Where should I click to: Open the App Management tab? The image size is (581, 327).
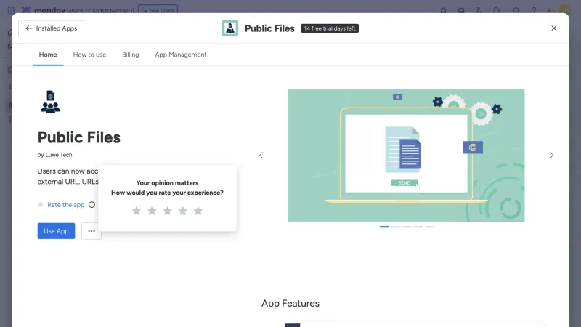point(180,54)
